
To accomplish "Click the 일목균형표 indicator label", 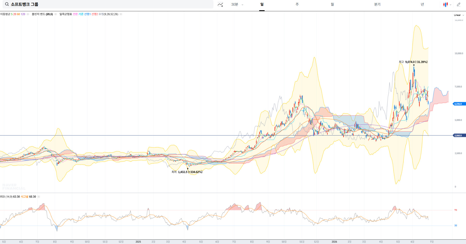I will (66, 14).
